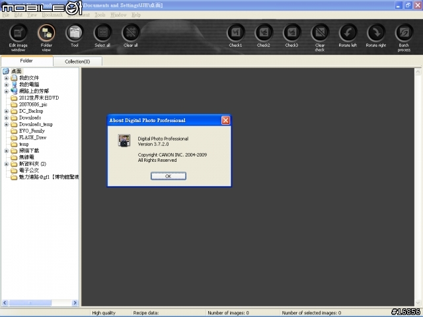
Task: Open the Help menu
Action: [x=136, y=15]
